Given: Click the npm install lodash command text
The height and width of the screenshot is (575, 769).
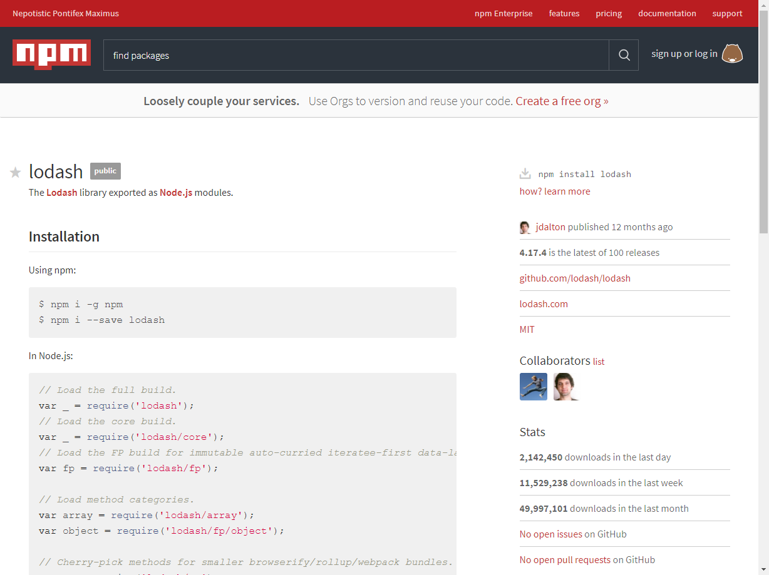Looking at the screenshot, I should [585, 175].
